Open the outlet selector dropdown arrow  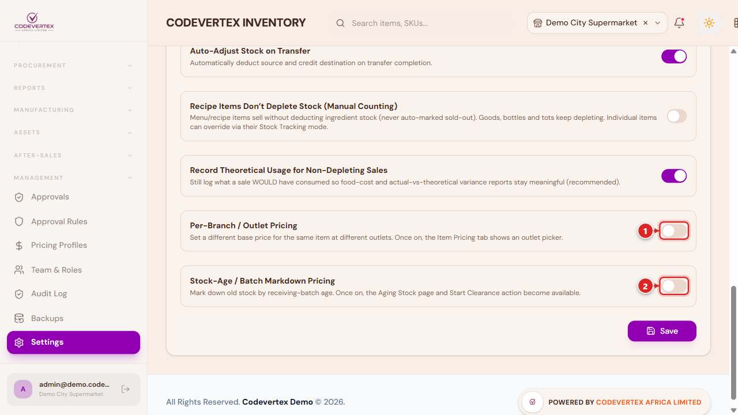[658, 23]
